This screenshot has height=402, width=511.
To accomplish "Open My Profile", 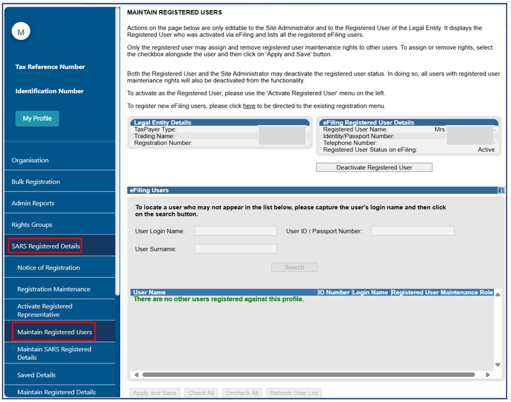I will 37,118.
